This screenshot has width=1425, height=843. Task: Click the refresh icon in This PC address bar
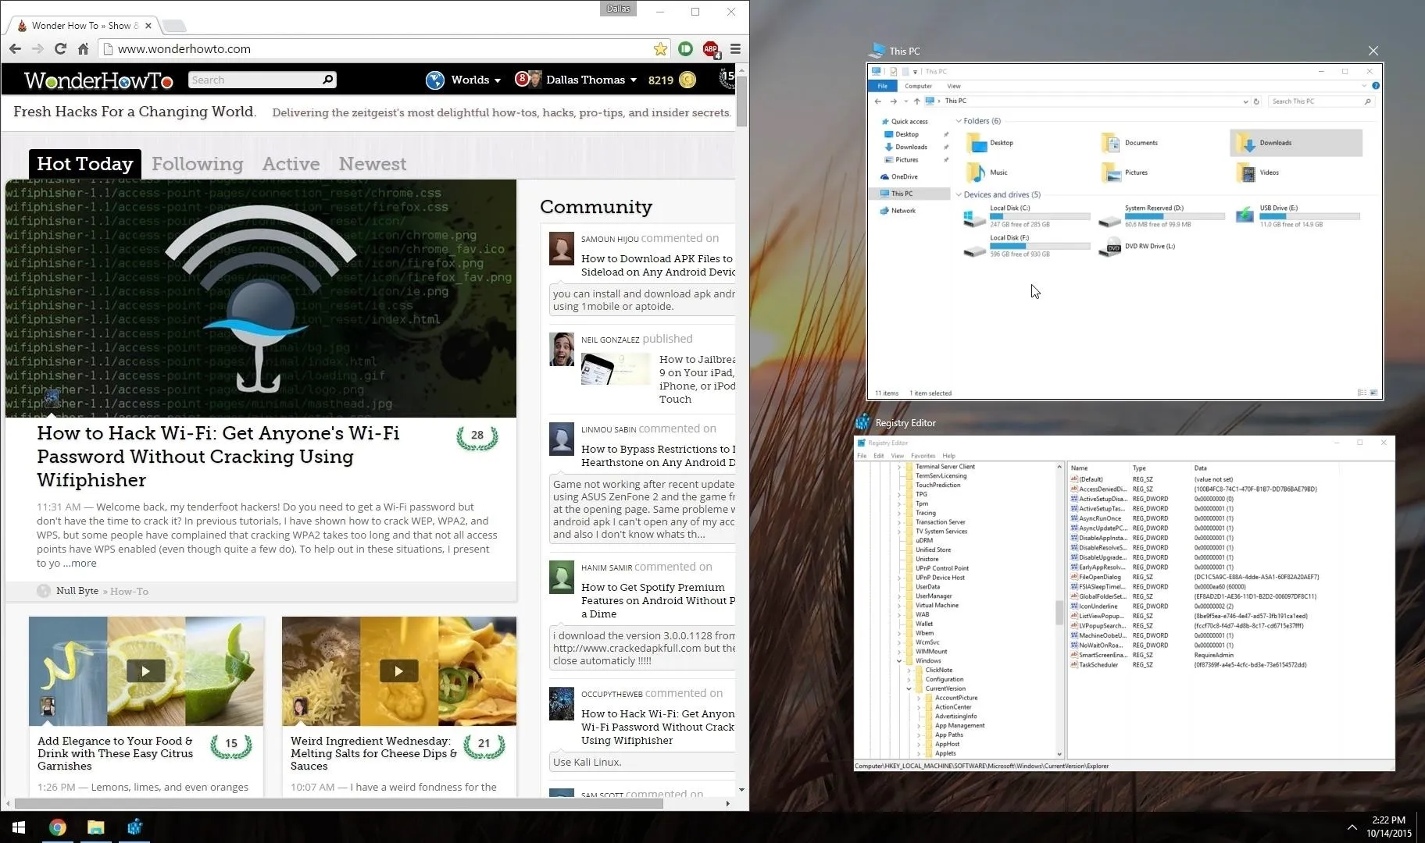[1256, 101]
